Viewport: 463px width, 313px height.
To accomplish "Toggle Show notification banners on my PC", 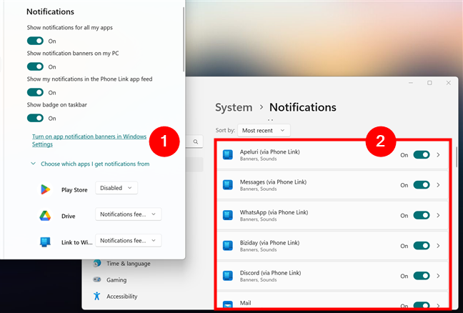I will pyautogui.click(x=35, y=66).
